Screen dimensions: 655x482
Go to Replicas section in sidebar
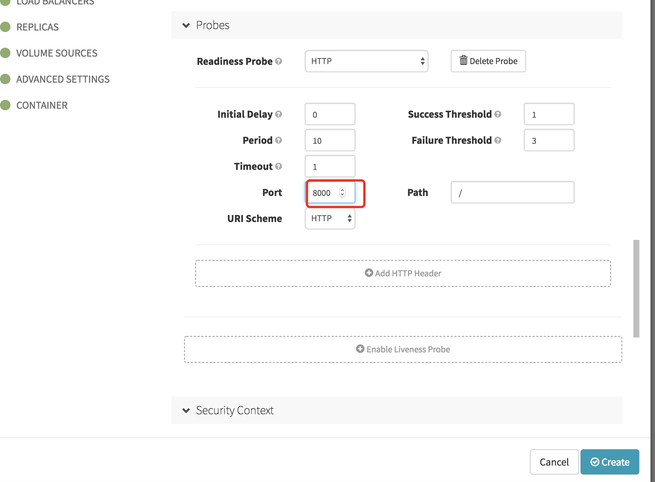[37, 27]
